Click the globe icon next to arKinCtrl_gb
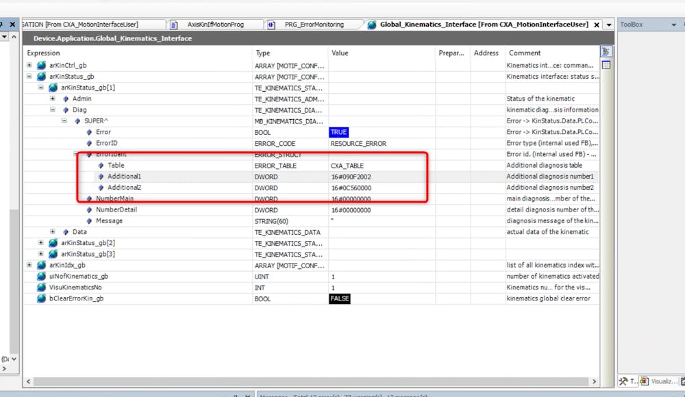This screenshot has width=685, height=397. 41,66
